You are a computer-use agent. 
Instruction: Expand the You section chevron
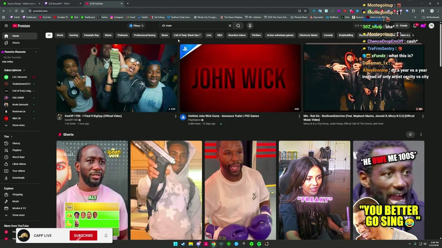coord(11,136)
